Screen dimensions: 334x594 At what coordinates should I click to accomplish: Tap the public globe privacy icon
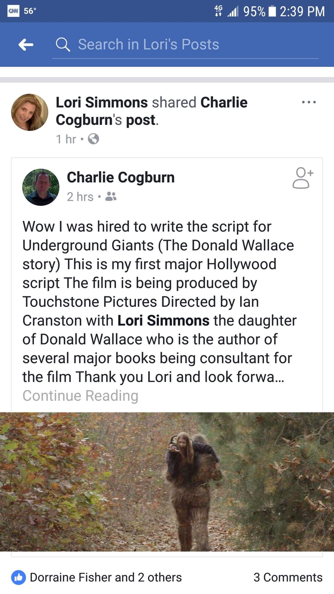tap(93, 139)
